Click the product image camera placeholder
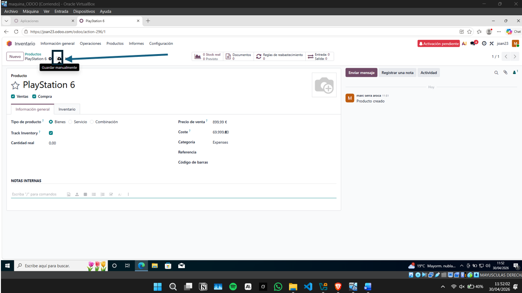The width and height of the screenshot is (522, 293). 324,85
